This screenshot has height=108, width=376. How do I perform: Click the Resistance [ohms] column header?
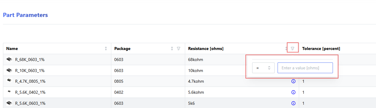coord(206,48)
